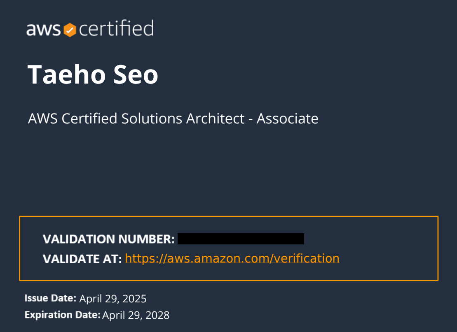The image size is (457, 332).
Task: Click the first name Taeho
Action: pos(66,75)
